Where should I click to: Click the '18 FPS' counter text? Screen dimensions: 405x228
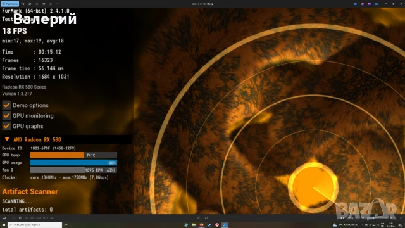tap(15, 31)
